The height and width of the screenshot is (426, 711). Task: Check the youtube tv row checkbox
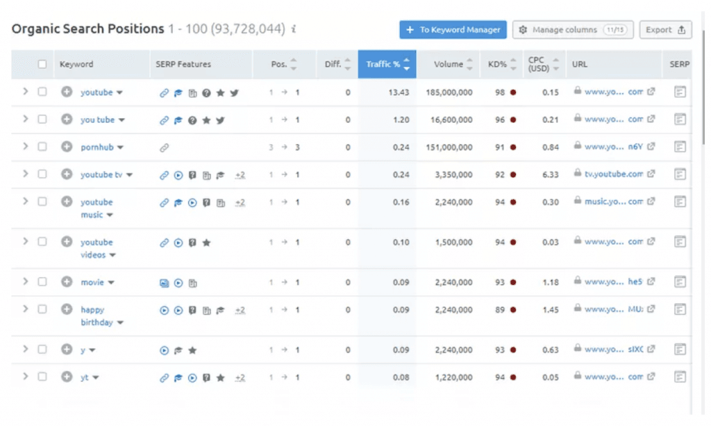coord(42,174)
